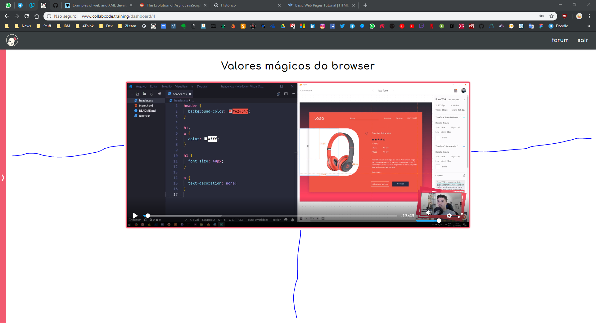Toggle fullscreen mode on the video player

(x=461, y=216)
